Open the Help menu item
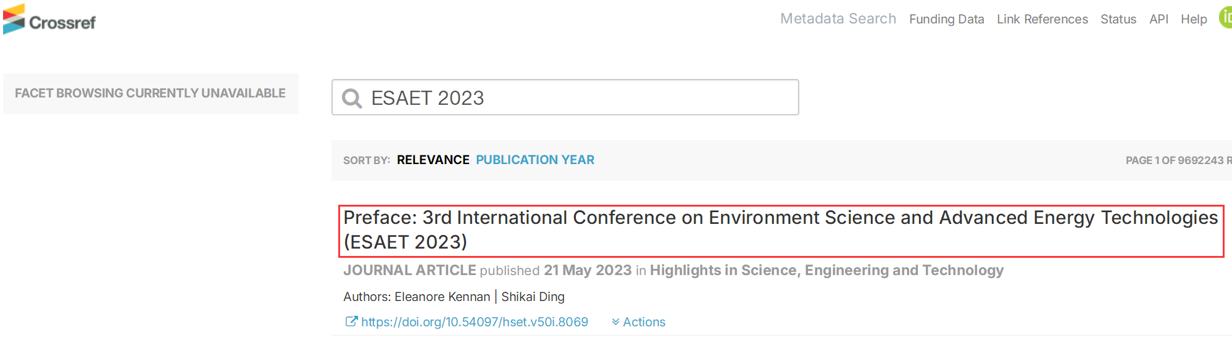The image size is (1232, 338). [1194, 19]
